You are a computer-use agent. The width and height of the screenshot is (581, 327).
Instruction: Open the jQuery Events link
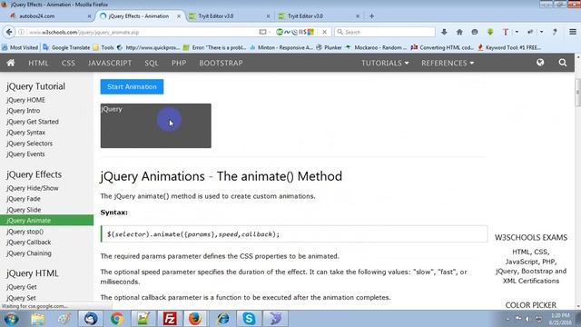pos(25,154)
